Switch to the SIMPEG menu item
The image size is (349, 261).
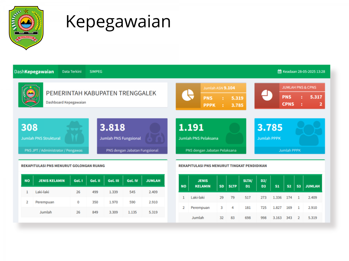click(96, 72)
